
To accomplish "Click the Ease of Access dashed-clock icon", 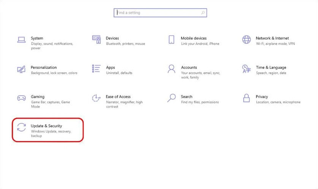I will click(x=96, y=98).
